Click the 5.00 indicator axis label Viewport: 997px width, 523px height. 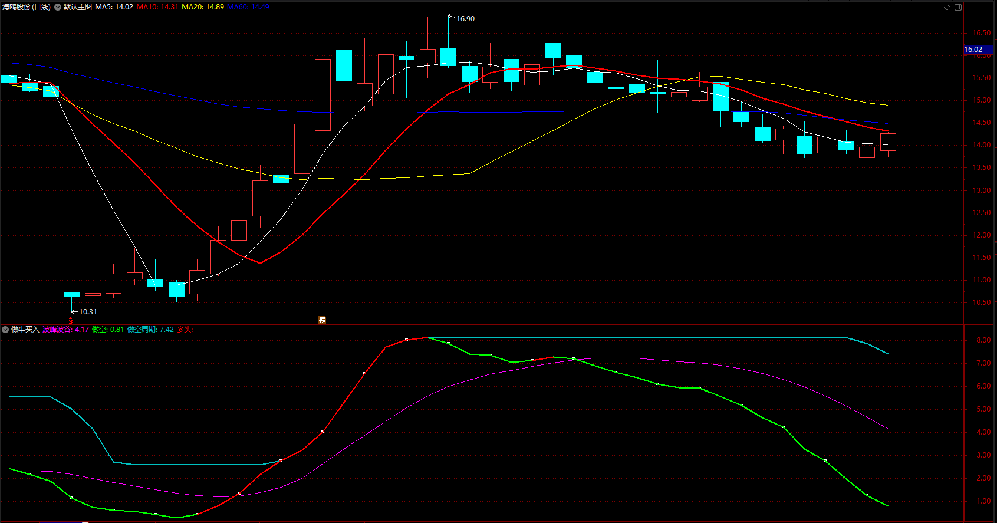pos(983,409)
